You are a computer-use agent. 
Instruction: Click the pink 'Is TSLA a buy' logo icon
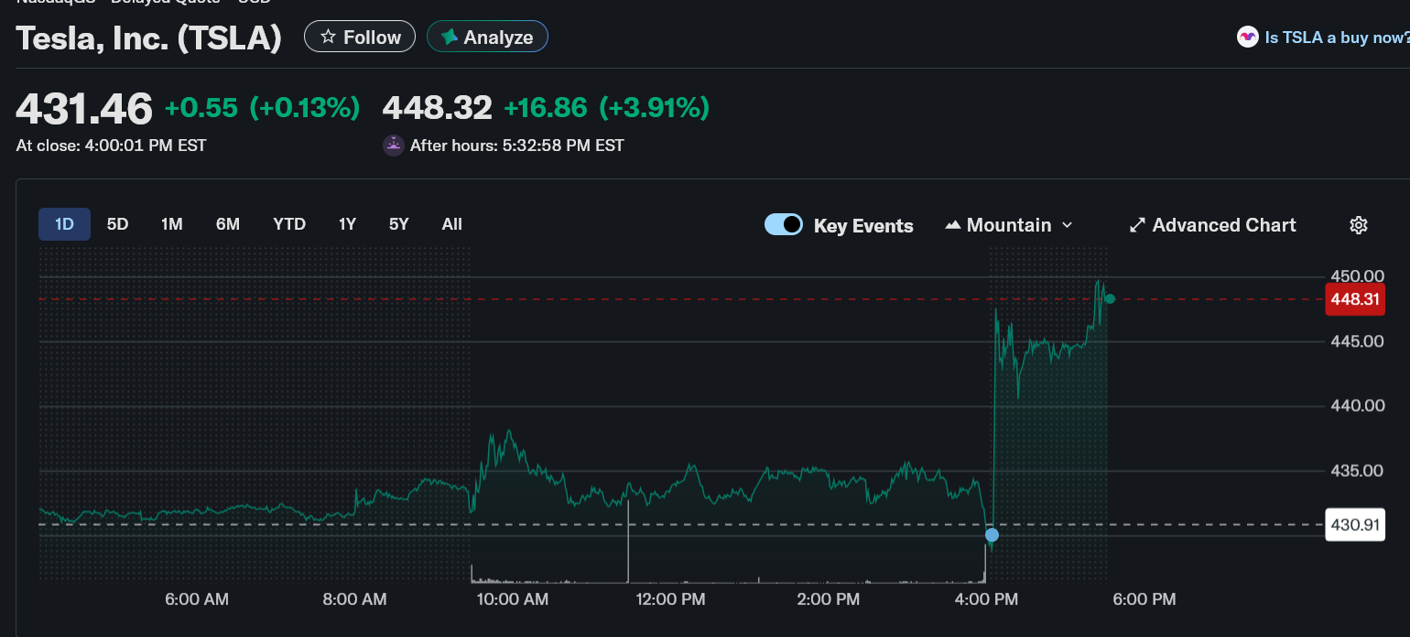1247,38
